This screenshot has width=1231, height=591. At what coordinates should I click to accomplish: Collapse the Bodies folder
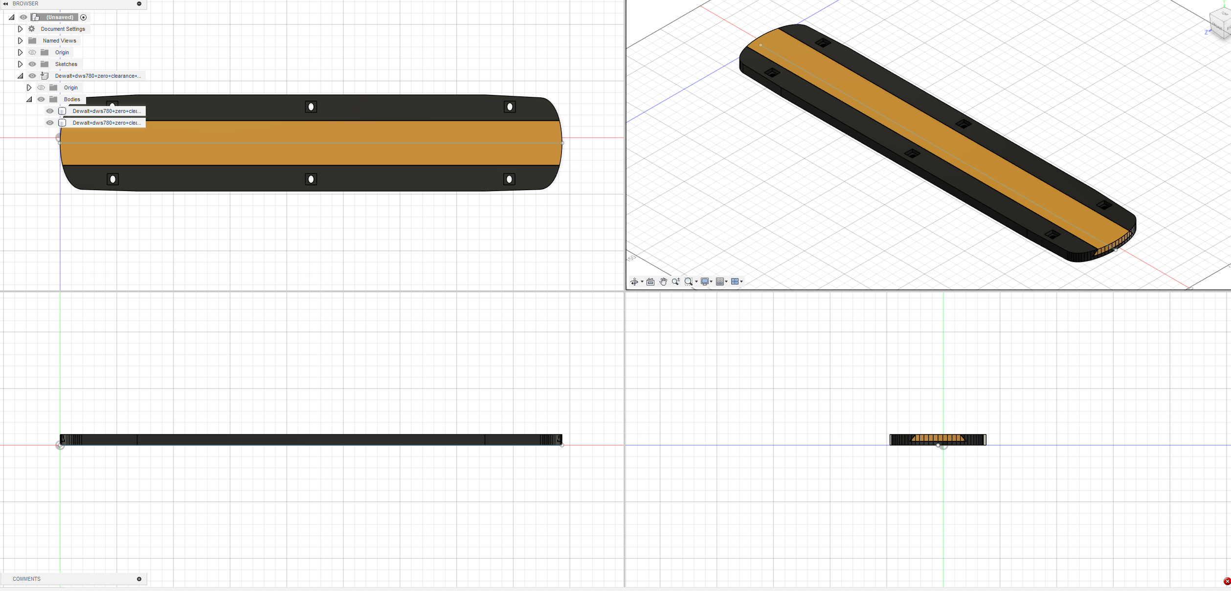click(29, 99)
